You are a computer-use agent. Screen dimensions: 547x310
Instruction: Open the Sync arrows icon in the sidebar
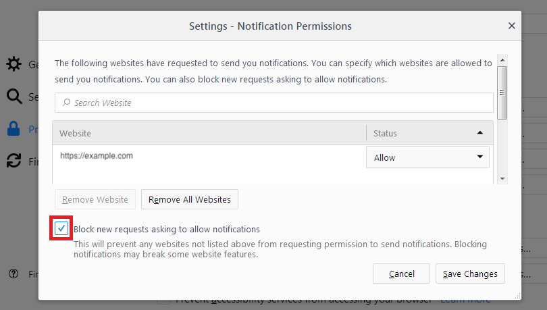(x=14, y=161)
